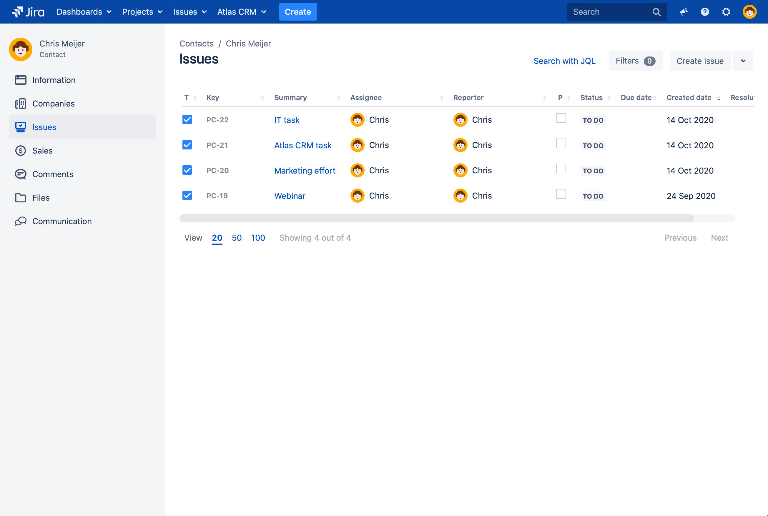768x516 pixels.
Task: Open the Information section in sidebar
Action: pos(54,80)
